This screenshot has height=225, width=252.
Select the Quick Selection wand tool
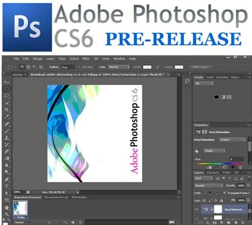pos(6,103)
